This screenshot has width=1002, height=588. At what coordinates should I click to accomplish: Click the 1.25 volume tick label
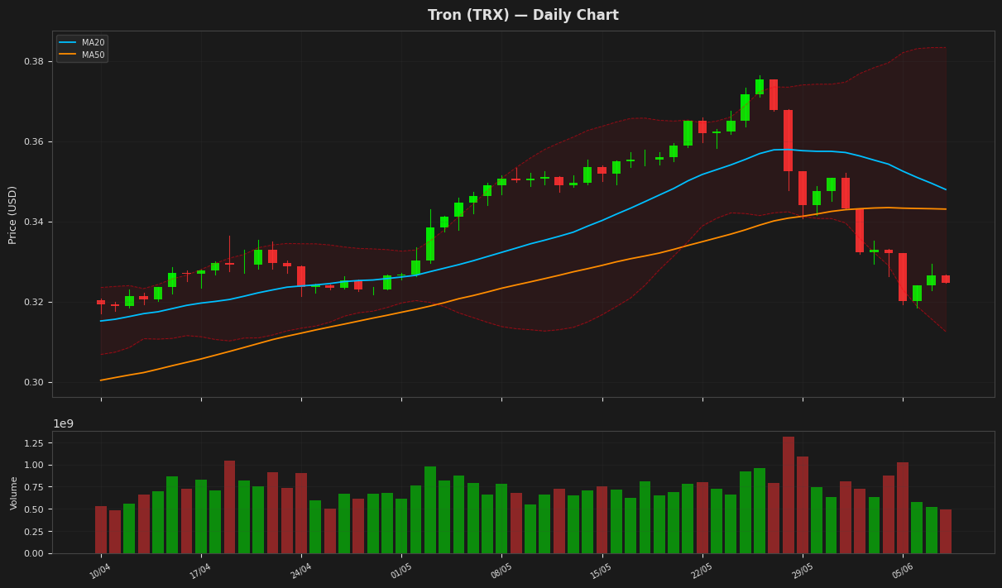pos(34,443)
